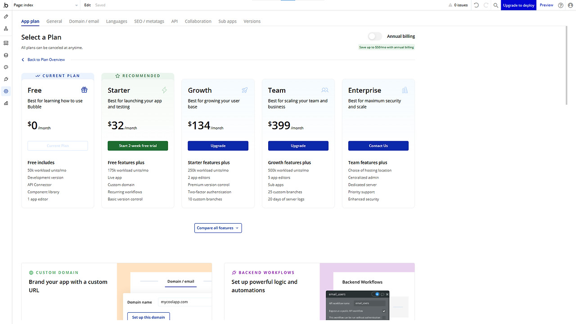Open the Domain / email settings tab
The width and height of the screenshot is (576, 324).
84,21
